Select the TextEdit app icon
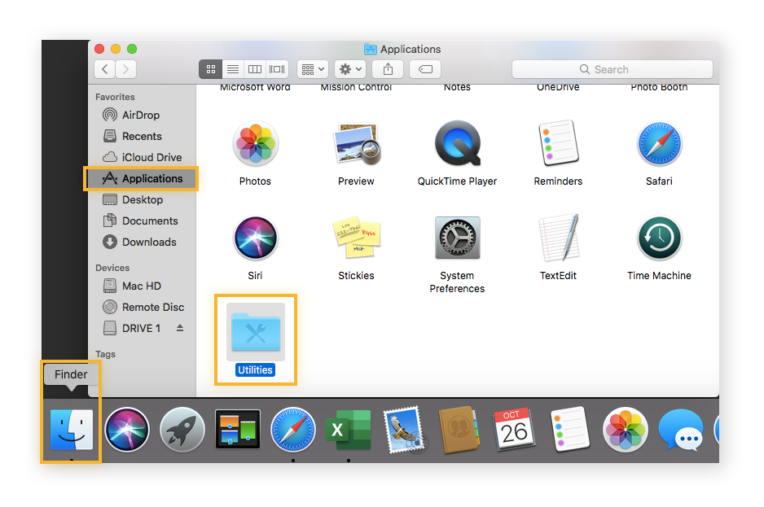This screenshot has height=507, width=764. [558, 238]
